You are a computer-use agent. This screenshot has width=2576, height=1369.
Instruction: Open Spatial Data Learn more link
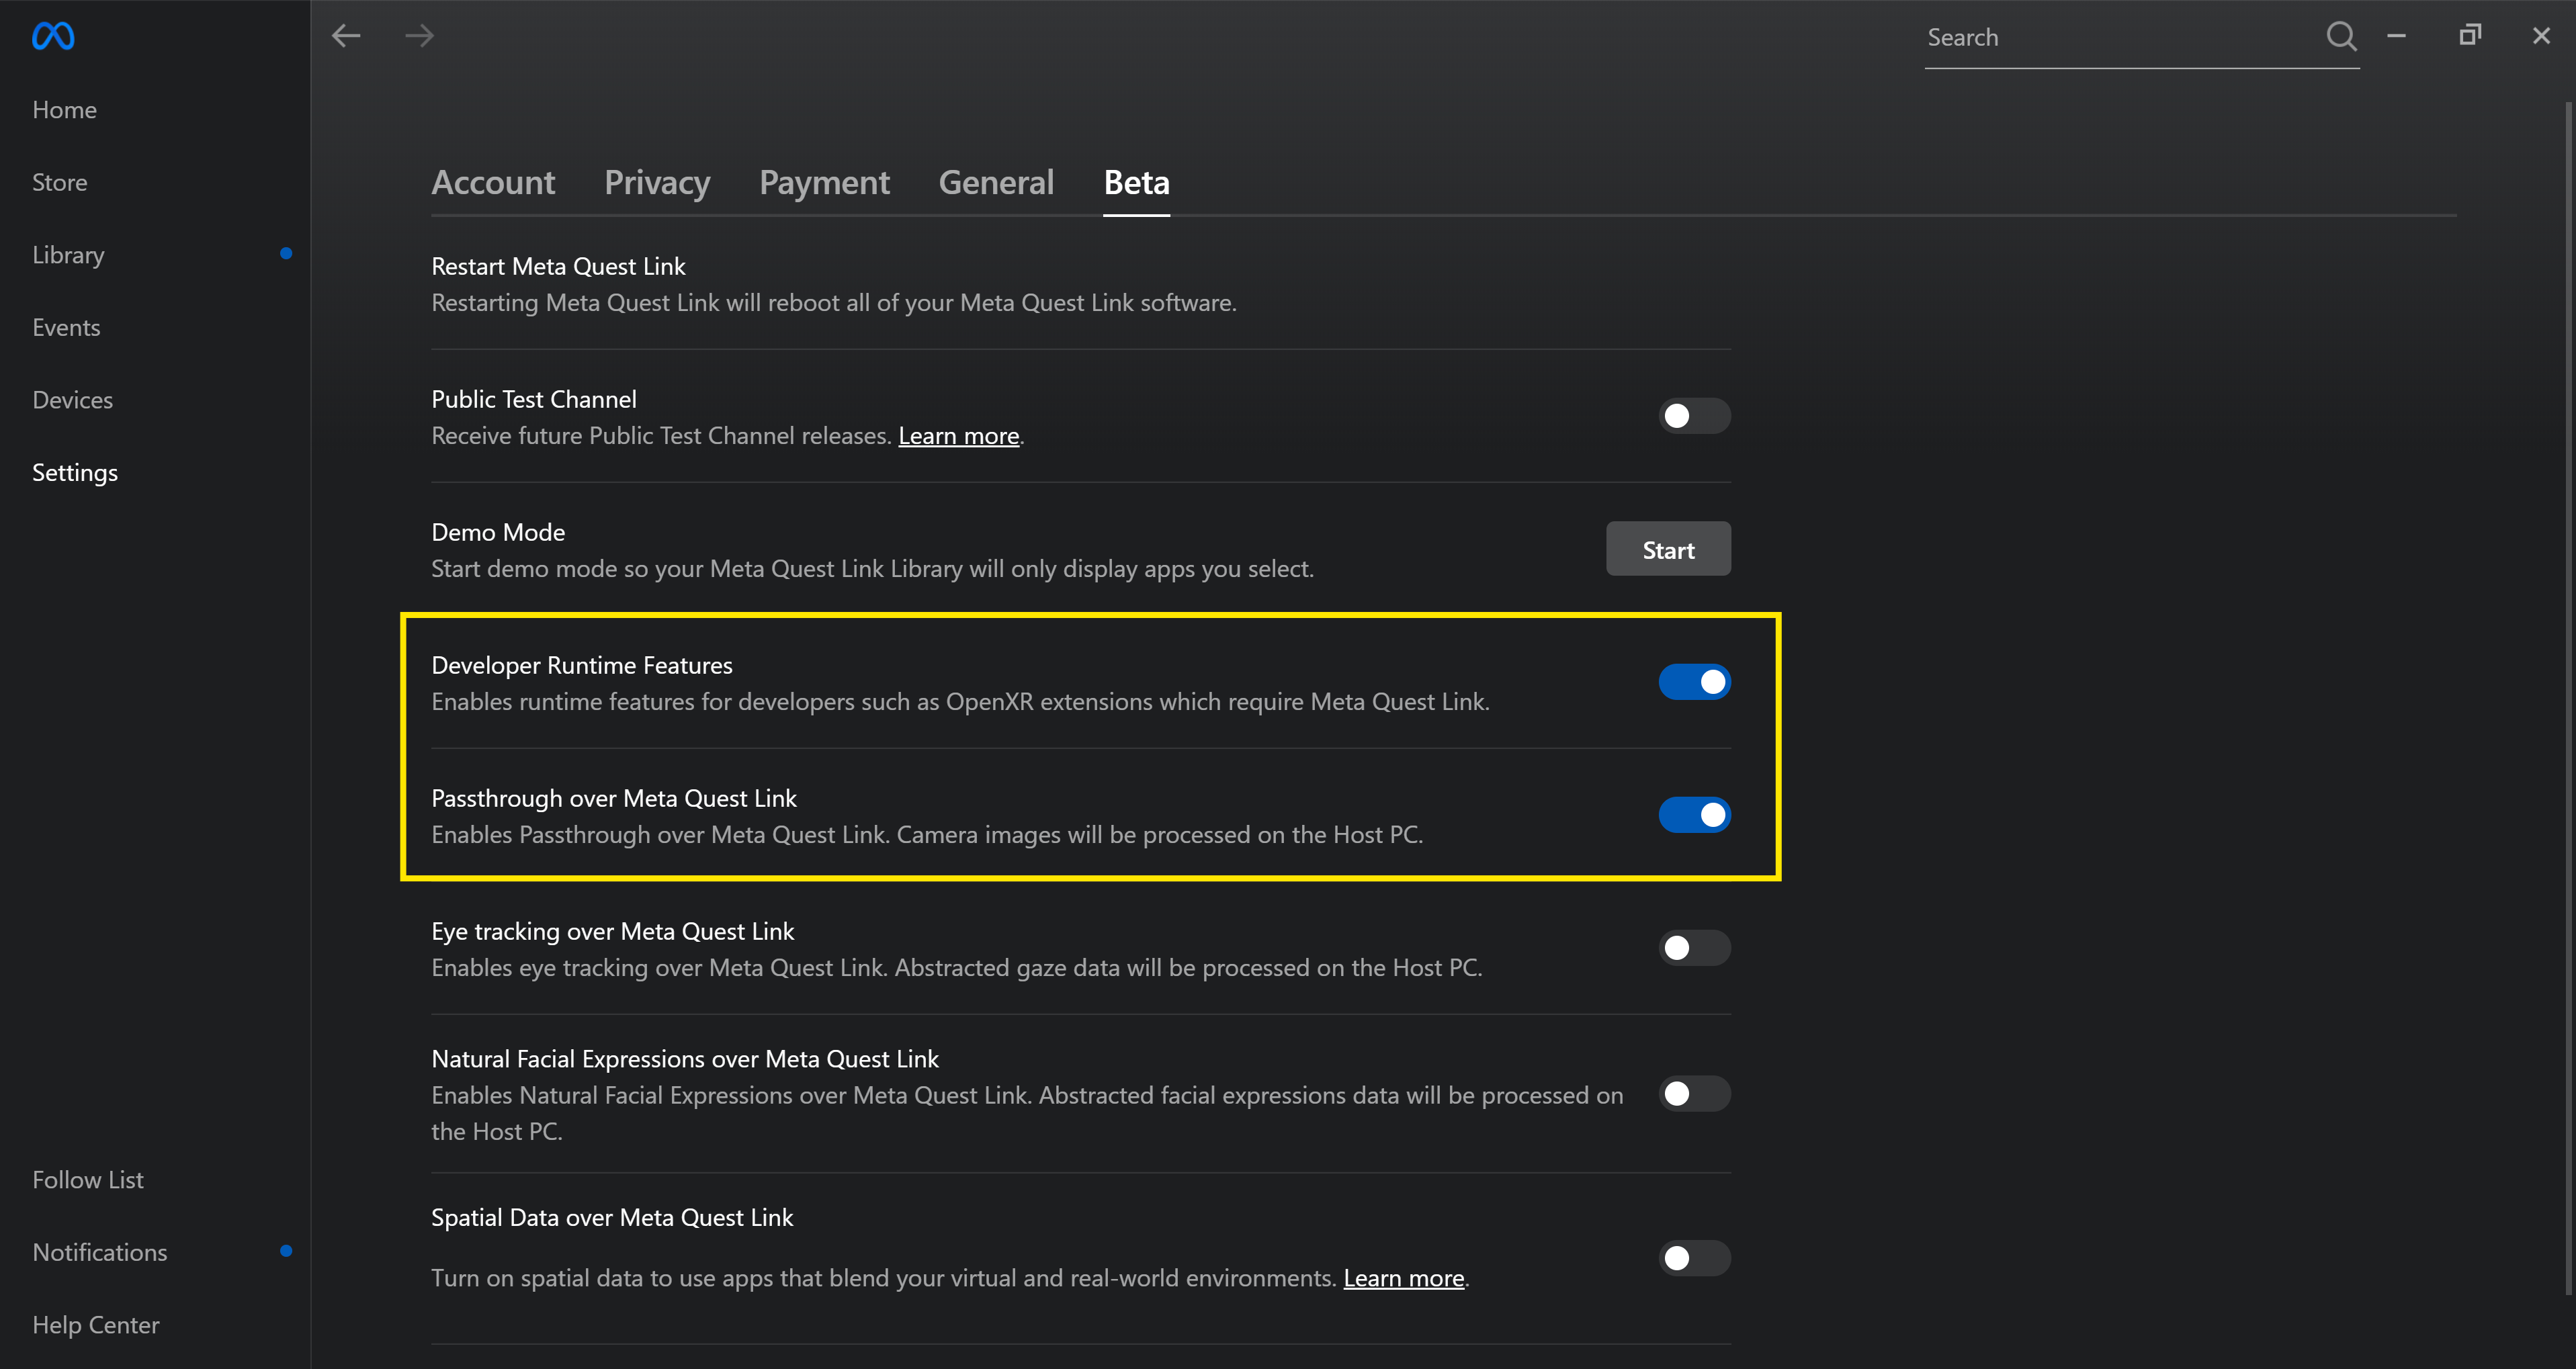point(1403,1278)
